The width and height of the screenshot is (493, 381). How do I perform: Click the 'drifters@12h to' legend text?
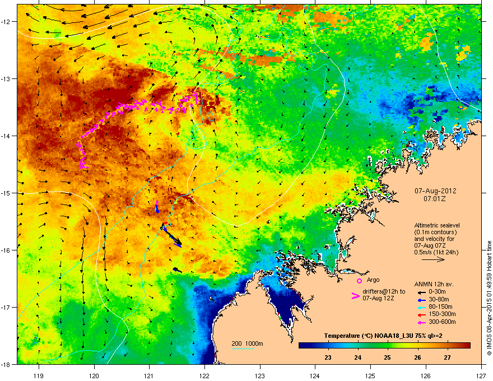click(x=384, y=291)
